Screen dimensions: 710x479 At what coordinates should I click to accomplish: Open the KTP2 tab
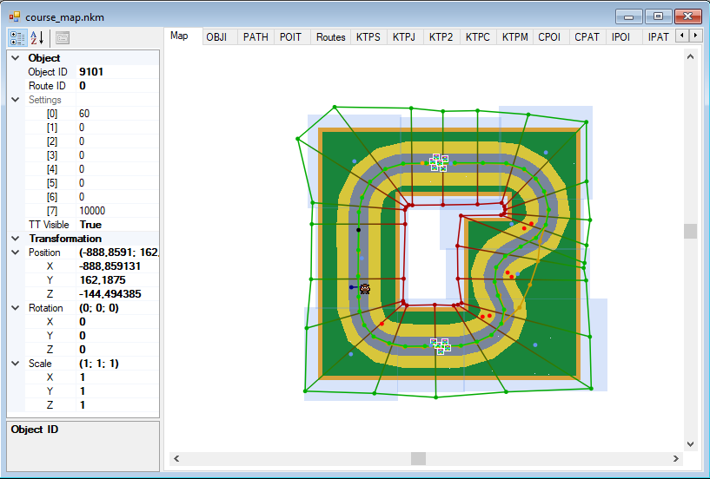(441, 37)
